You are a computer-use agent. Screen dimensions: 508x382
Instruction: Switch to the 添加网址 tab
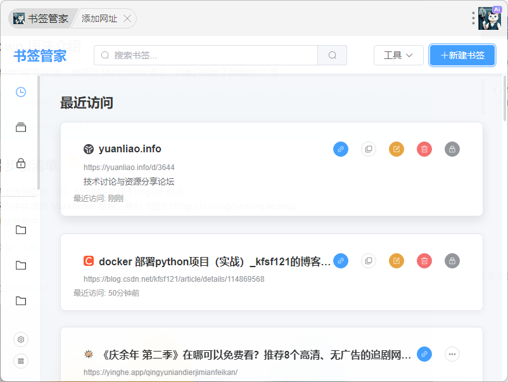[x=99, y=18]
